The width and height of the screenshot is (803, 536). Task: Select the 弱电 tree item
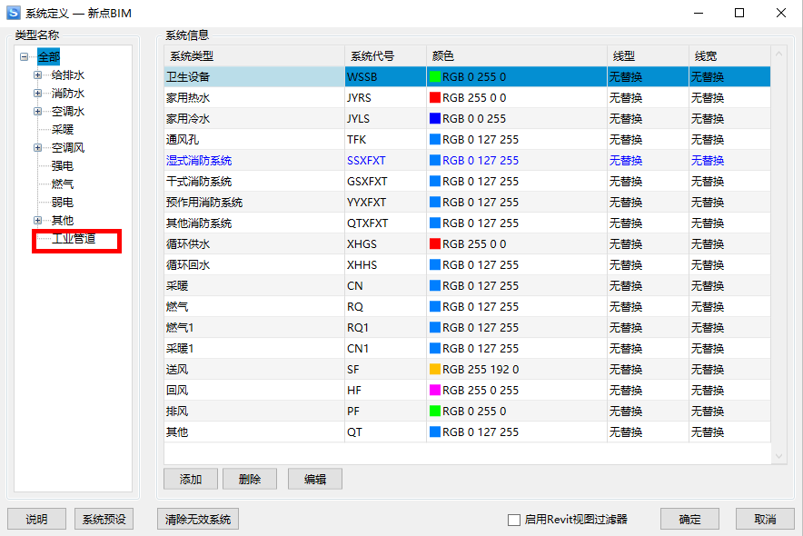pyautogui.click(x=63, y=203)
